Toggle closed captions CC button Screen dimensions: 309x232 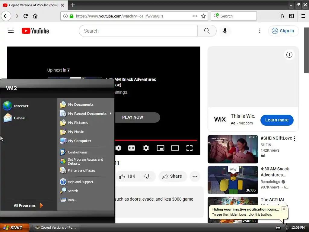click(x=132, y=148)
